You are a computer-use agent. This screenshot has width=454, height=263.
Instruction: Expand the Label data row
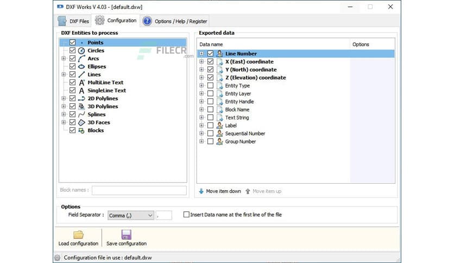pos(201,126)
